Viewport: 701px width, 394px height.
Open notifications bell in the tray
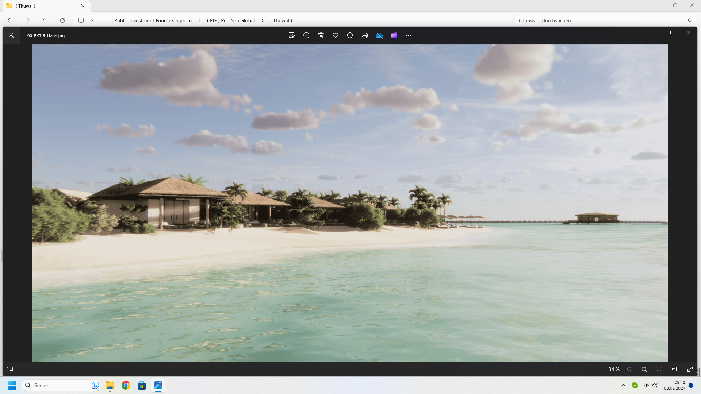pos(691,385)
